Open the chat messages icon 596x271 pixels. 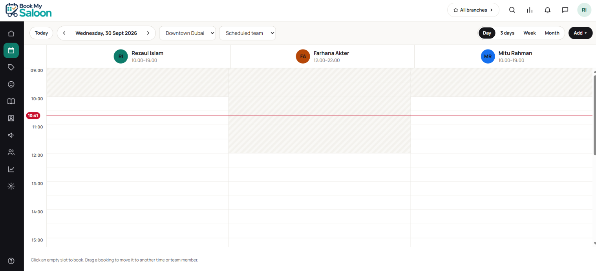(565, 10)
